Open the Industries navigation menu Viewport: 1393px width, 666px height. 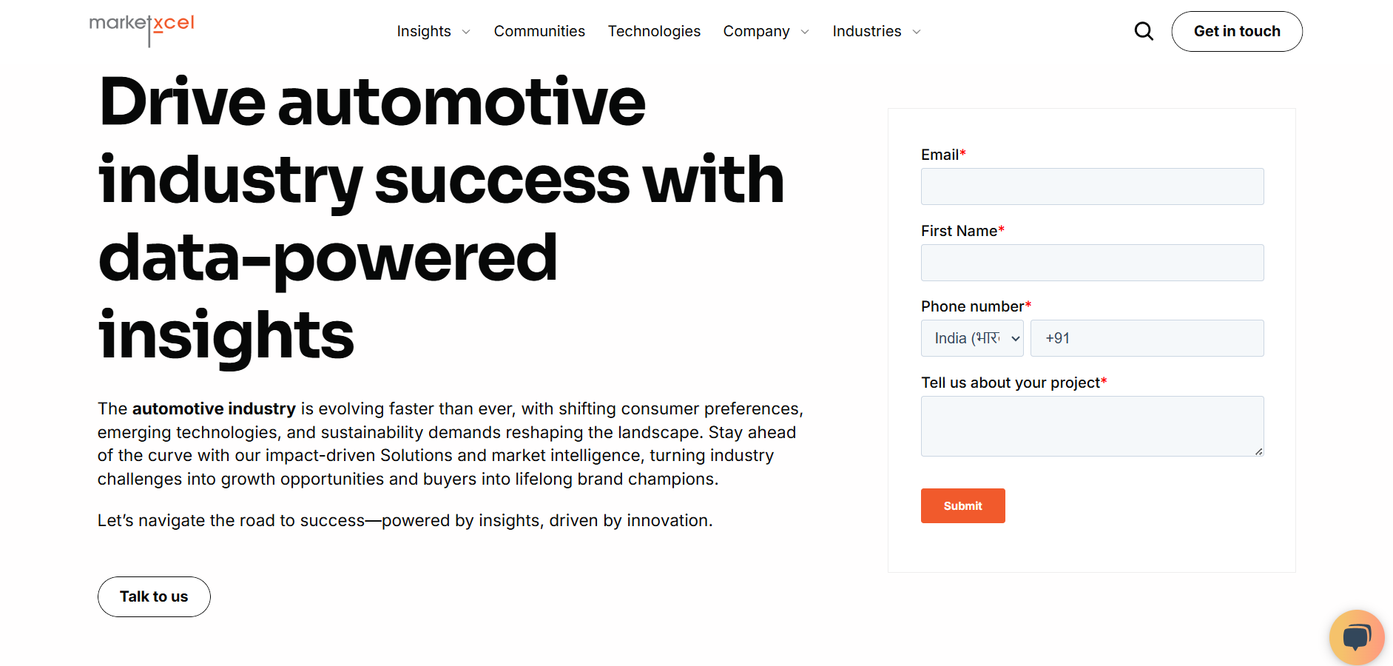point(866,31)
